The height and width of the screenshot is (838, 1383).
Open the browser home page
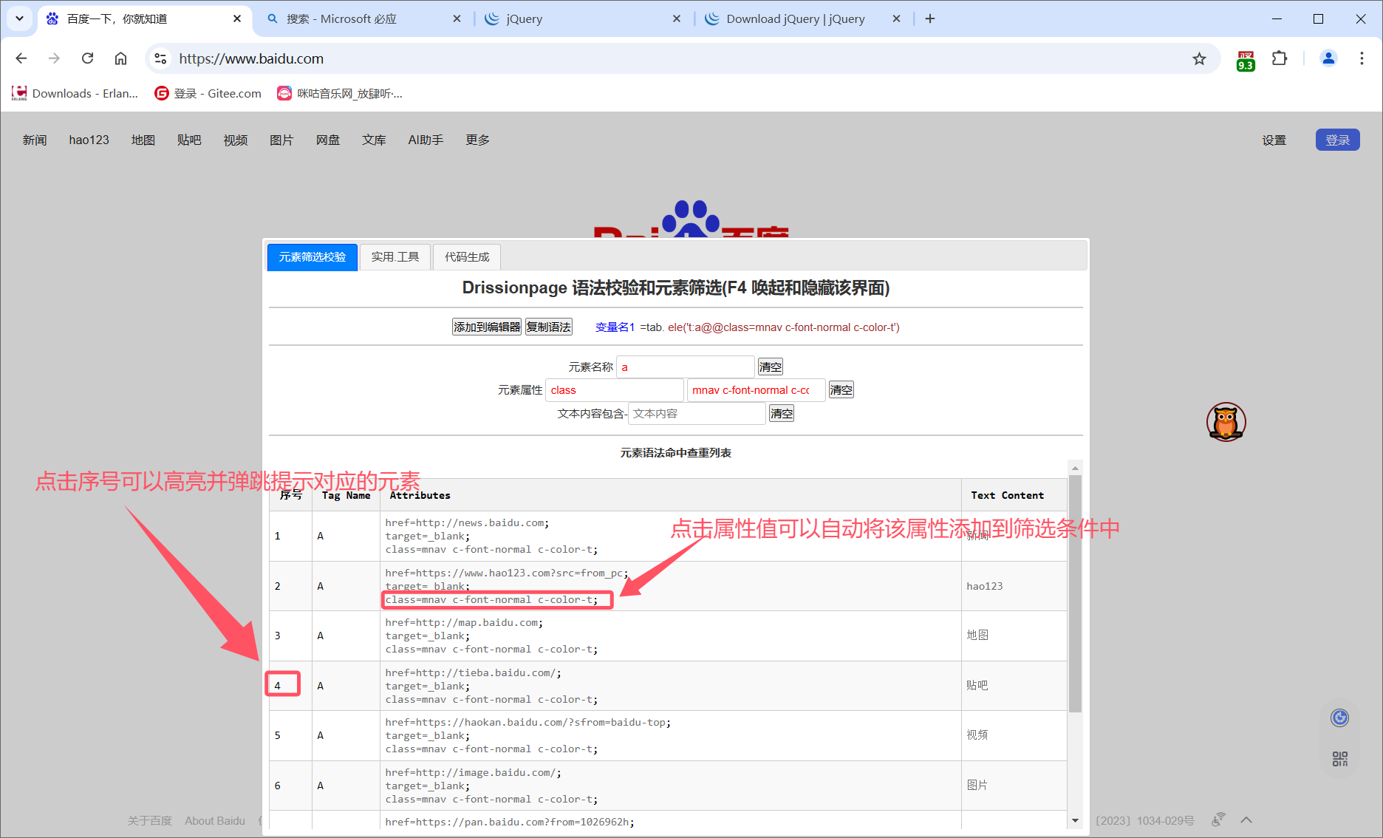120,58
